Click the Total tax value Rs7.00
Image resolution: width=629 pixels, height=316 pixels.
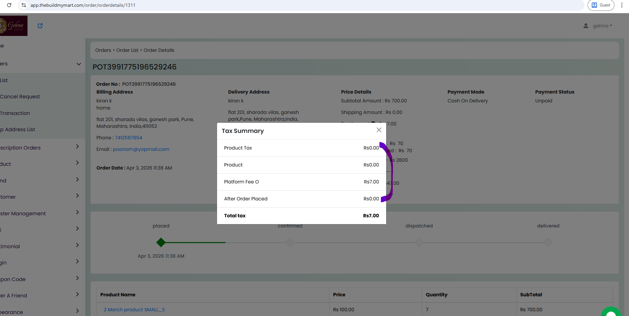pos(371,216)
